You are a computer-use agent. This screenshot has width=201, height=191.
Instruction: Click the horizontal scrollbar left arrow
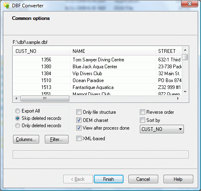16,98
